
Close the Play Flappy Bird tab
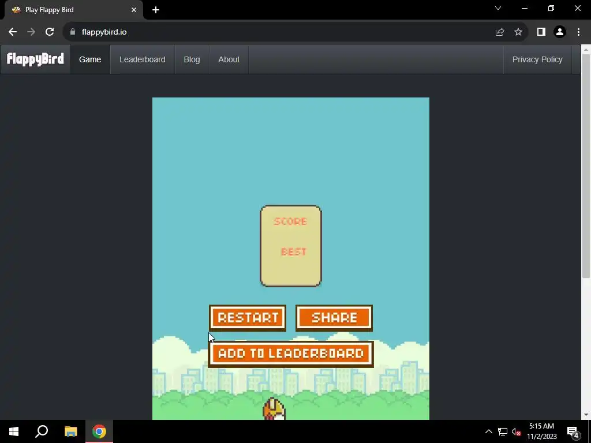click(134, 10)
